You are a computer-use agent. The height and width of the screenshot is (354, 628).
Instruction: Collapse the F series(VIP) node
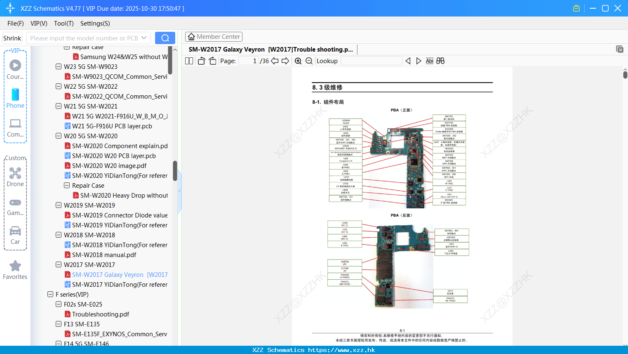tap(50, 294)
